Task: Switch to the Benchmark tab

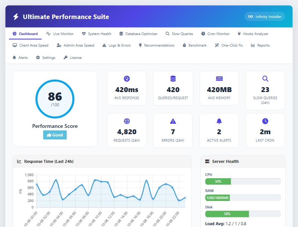Action: click(194, 45)
